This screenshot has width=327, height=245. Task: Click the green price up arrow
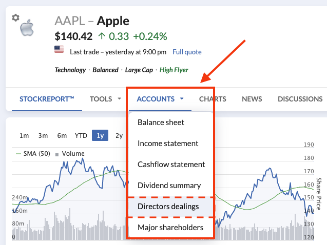tap(102, 36)
